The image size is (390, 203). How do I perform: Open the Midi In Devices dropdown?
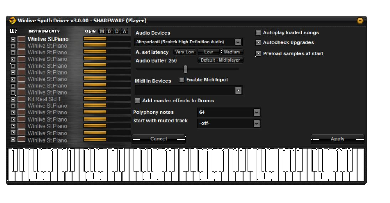238,90
